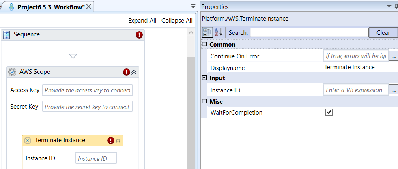The height and width of the screenshot is (169, 398).
Task: Click the Secret Key input field
Action: tap(87, 107)
